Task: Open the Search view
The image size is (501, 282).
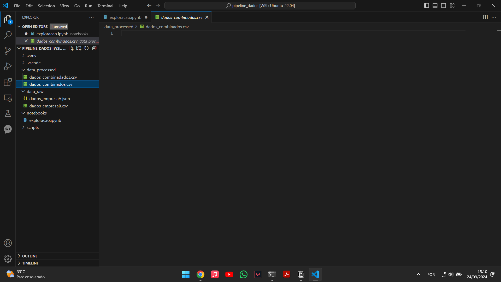Action: click(x=8, y=35)
